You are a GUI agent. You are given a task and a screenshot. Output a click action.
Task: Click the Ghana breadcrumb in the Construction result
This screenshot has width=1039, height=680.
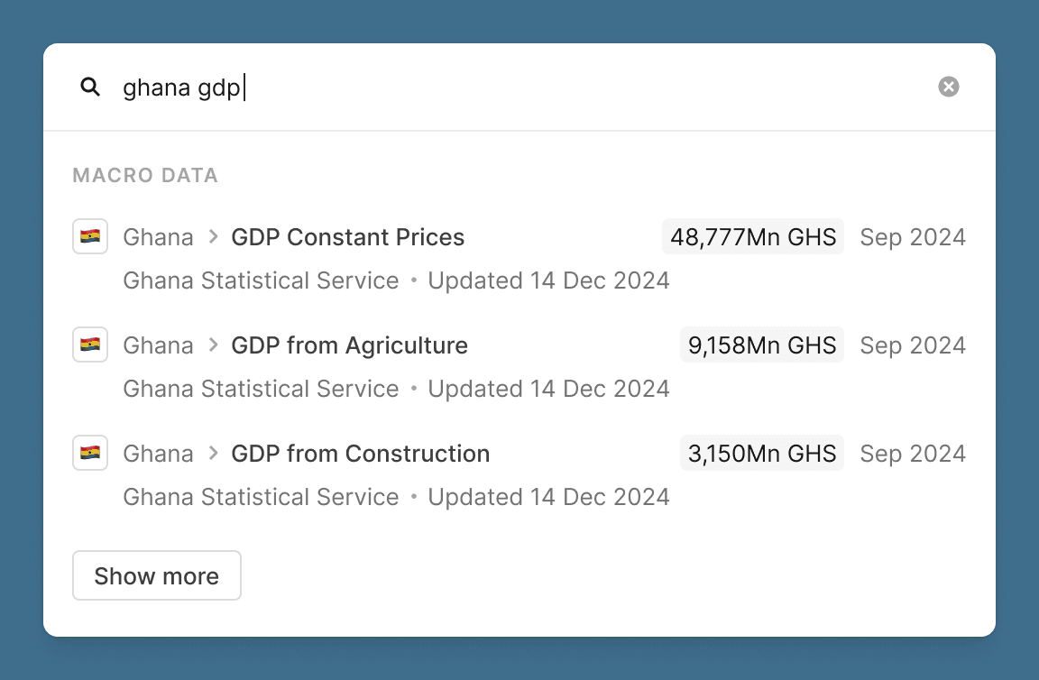pyautogui.click(x=159, y=453)
